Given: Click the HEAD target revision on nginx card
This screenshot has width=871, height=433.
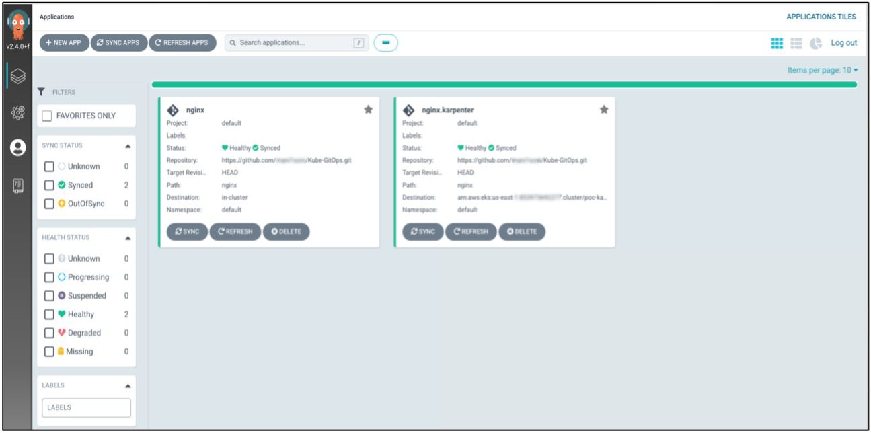Looking at the screenshot, I should (230, 173).
